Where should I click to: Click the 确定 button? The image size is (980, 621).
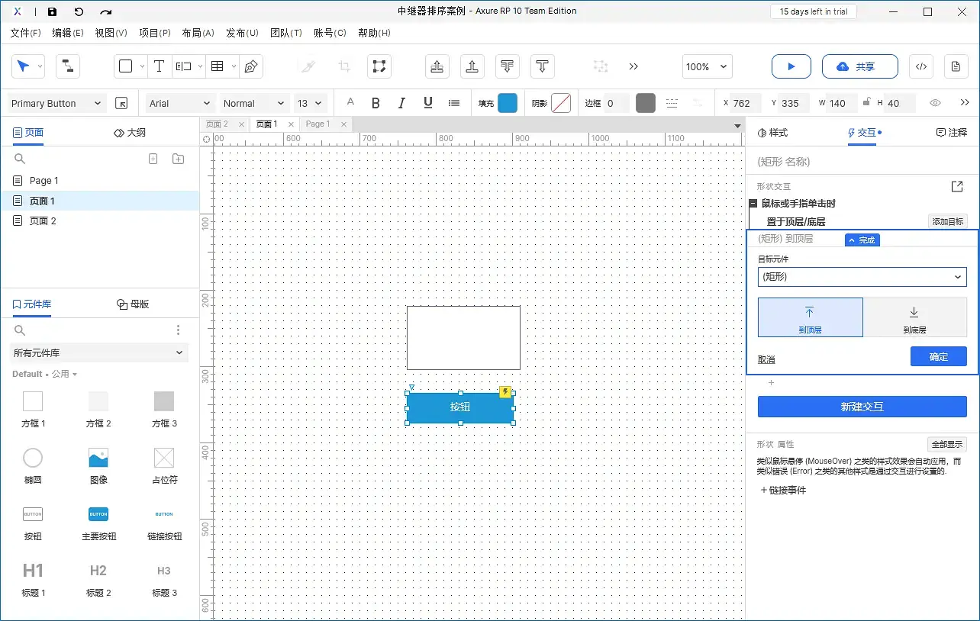[x=938, y=356]
